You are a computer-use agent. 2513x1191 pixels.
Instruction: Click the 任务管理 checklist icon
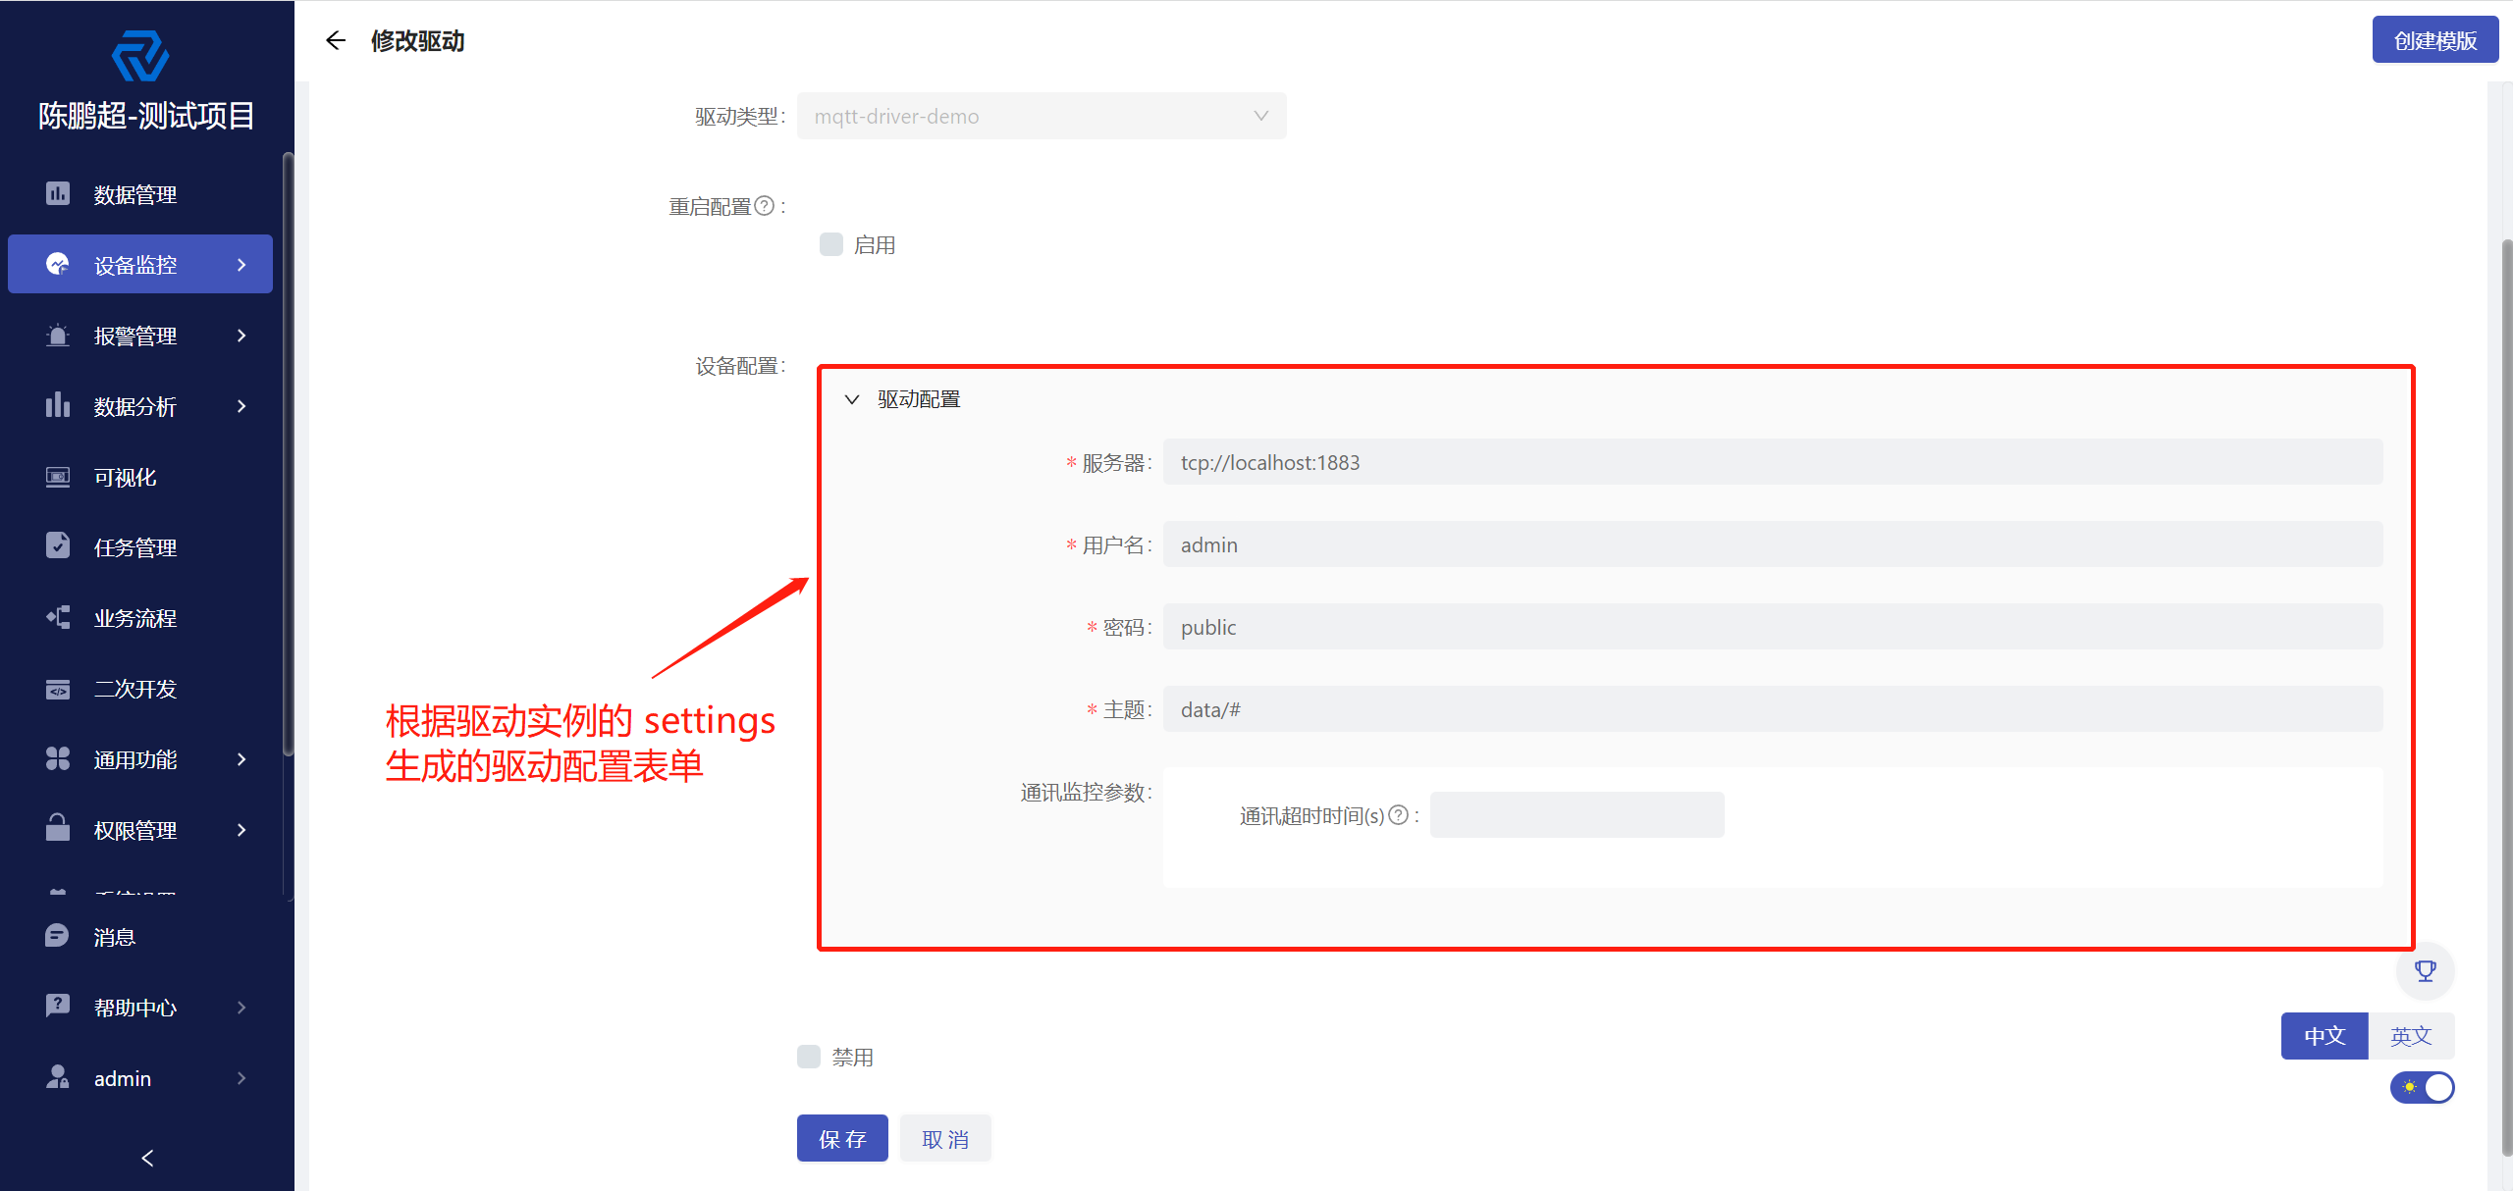click(58, 546)
